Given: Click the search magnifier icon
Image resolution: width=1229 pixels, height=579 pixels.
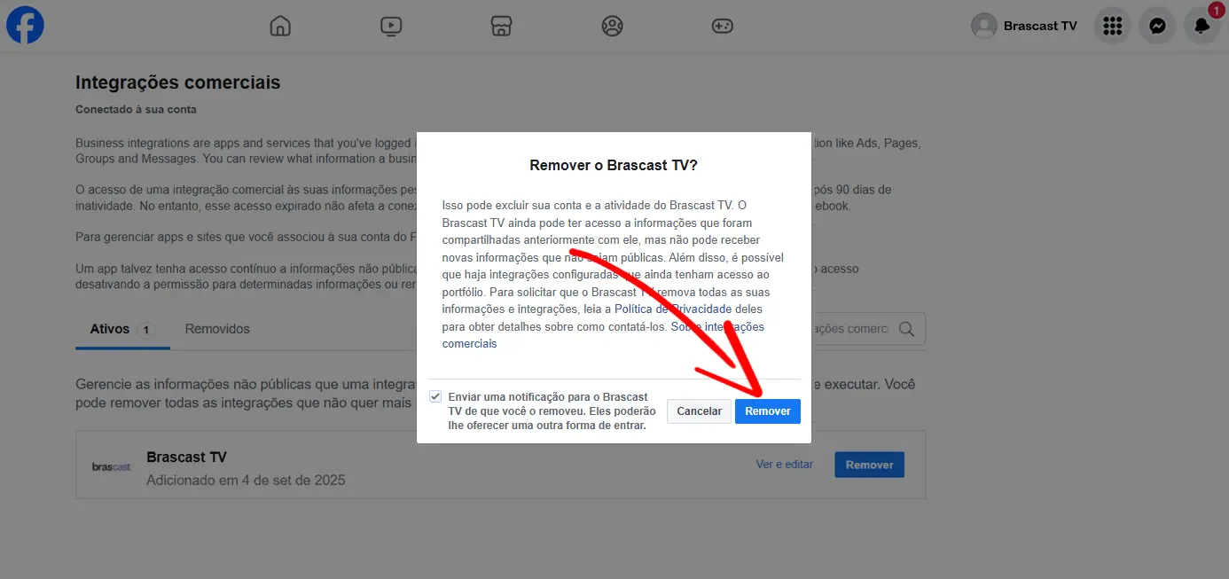Looking at the screenshot, I should (906, 329).
